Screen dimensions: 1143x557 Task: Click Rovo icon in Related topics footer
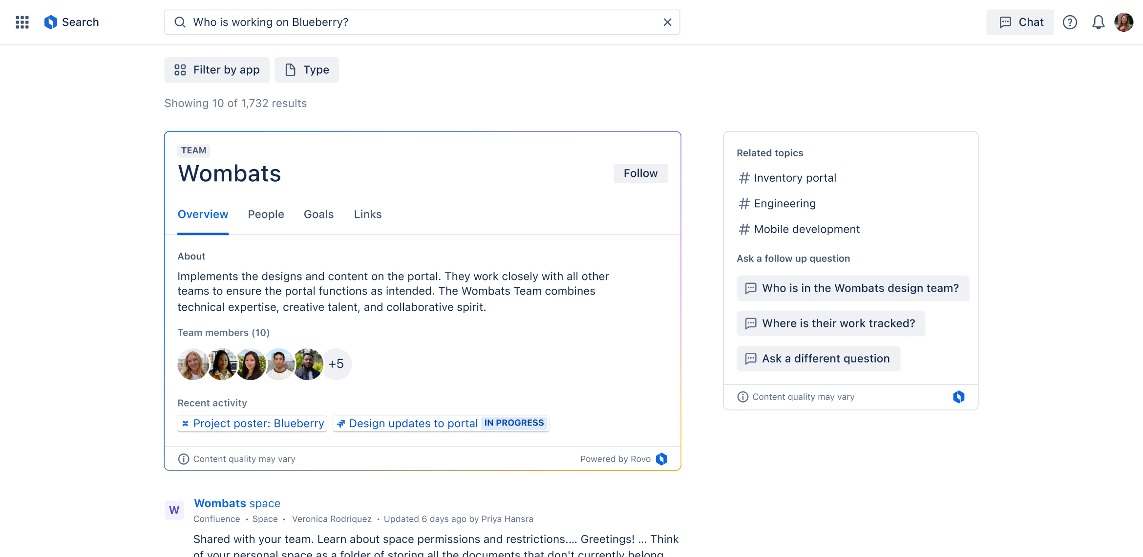pos(958,397)
